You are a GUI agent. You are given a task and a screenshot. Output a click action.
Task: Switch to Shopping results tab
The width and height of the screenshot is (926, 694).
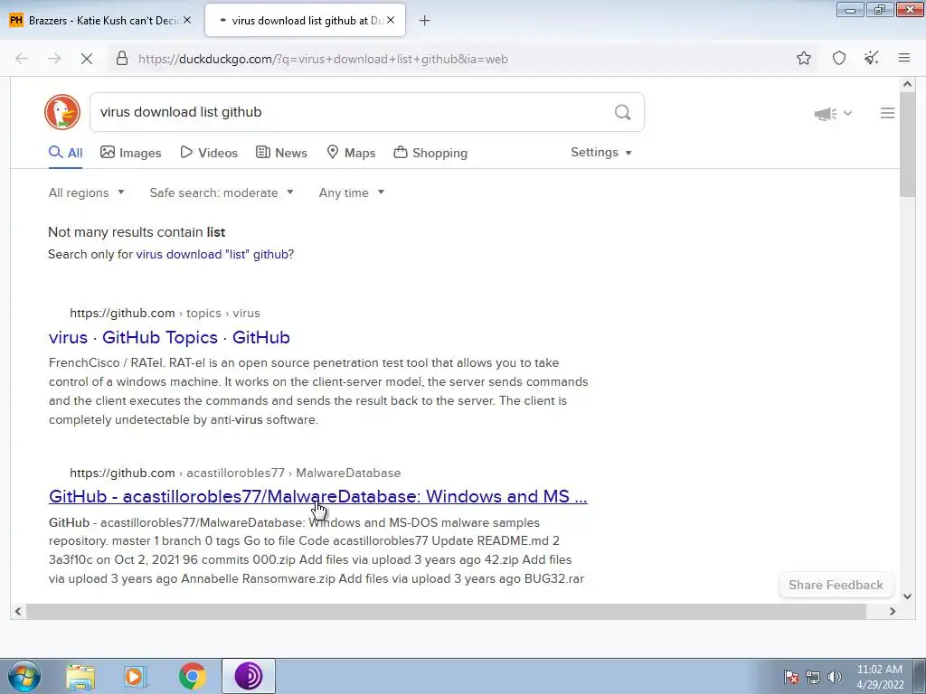coord(430,153)
